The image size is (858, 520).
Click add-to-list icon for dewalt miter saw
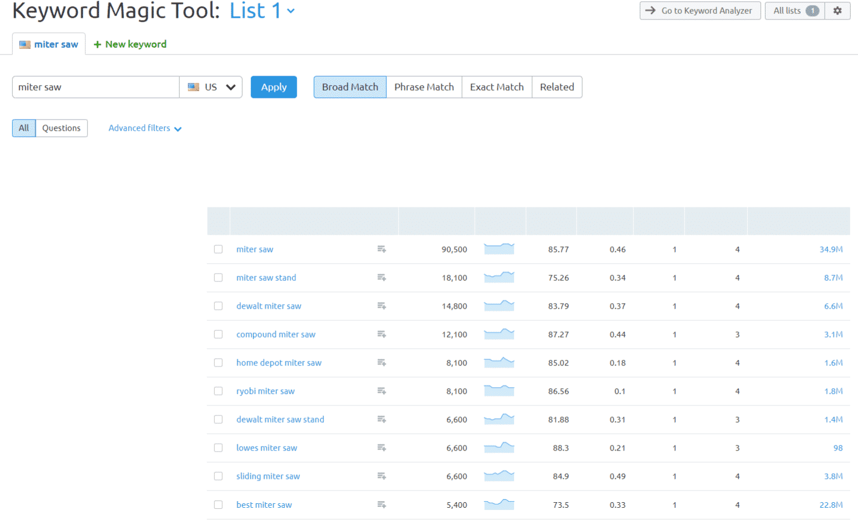point(382,306)
